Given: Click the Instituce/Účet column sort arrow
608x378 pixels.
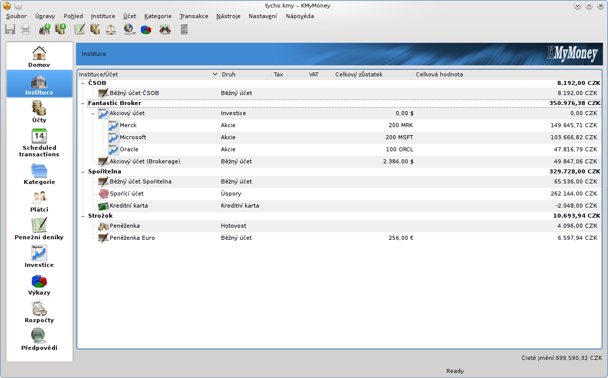Looking at the screenshot, I should tap(215, 74).
